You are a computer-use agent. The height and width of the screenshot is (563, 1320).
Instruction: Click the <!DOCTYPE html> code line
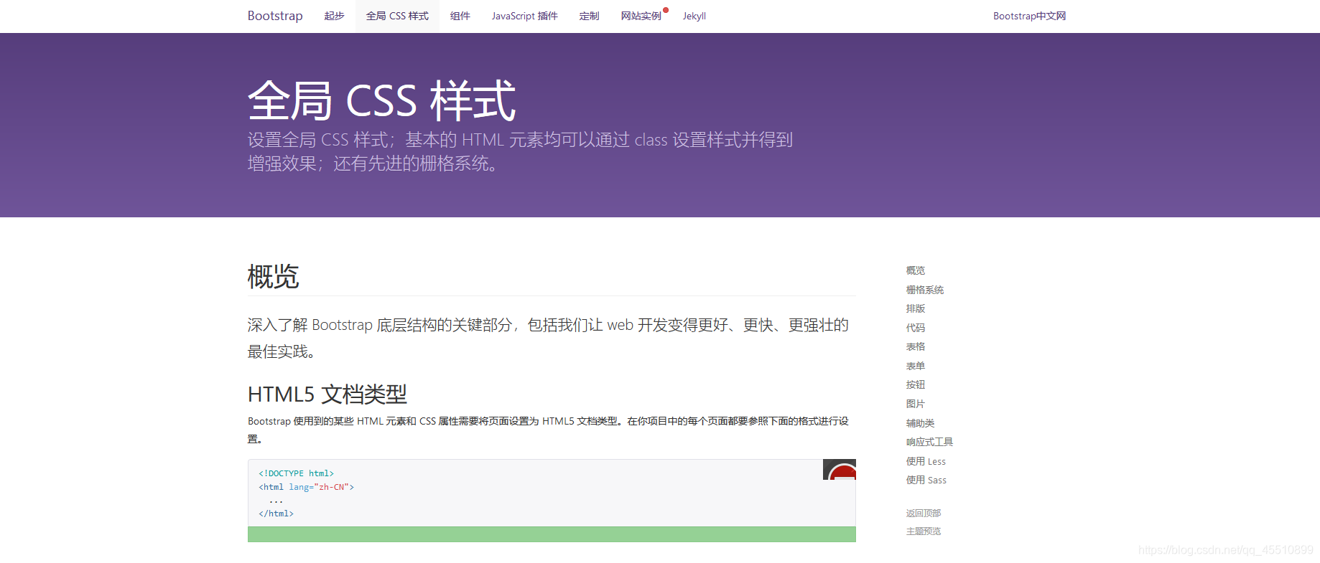(296, 473)
